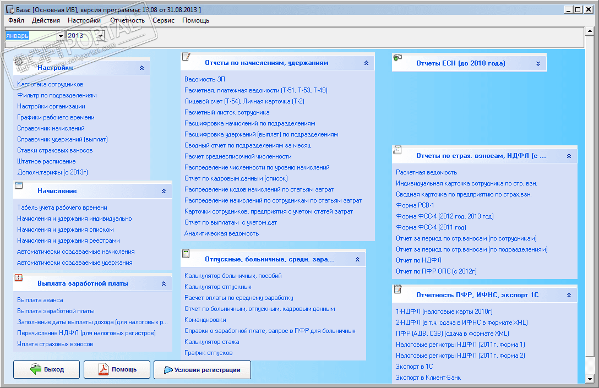Image resolution: width=599 pixels, height=388 pixels.
Task: Open Картотека сотрудников
Action: (50, 84)
